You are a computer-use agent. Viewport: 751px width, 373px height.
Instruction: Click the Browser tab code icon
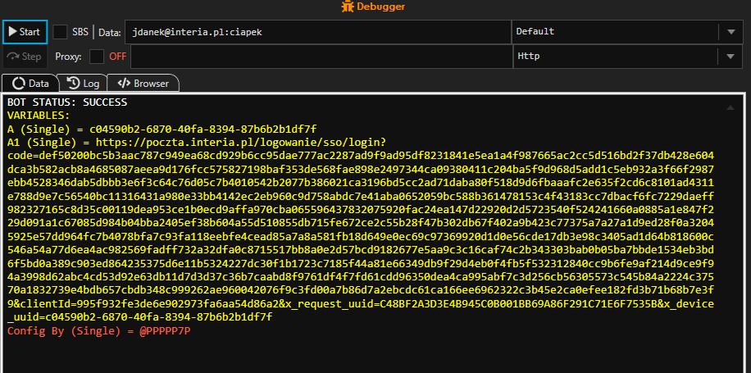pos(125,83)
